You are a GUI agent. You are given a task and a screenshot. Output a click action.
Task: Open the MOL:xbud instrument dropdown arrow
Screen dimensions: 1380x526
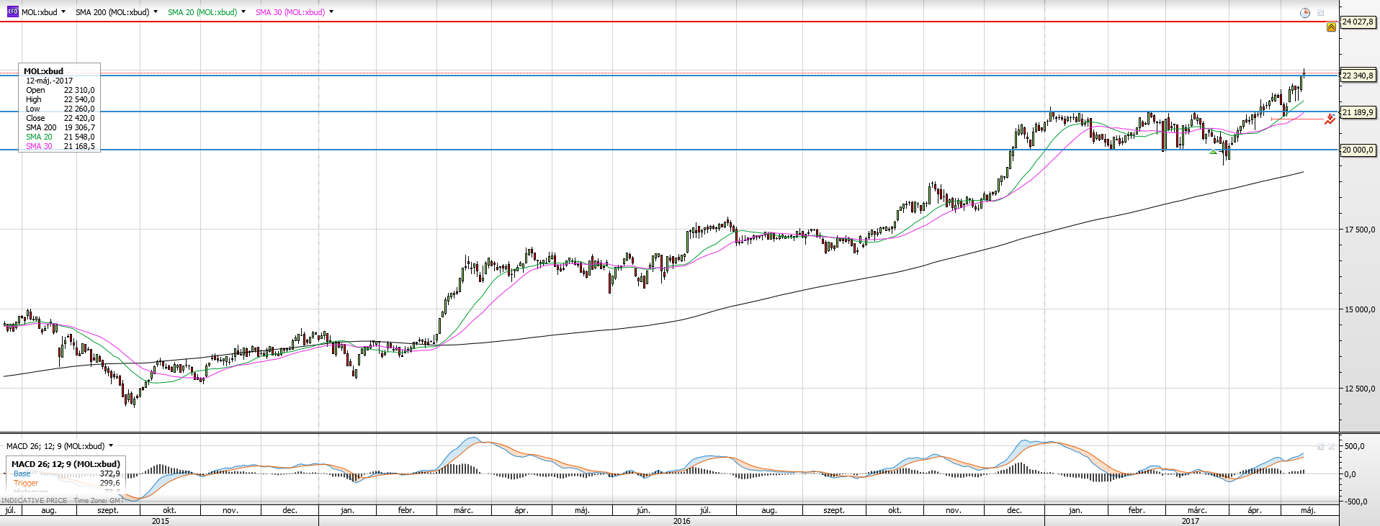63,12
